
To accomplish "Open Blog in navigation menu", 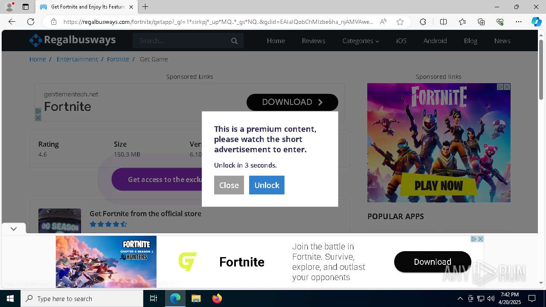I will point(470,41).
